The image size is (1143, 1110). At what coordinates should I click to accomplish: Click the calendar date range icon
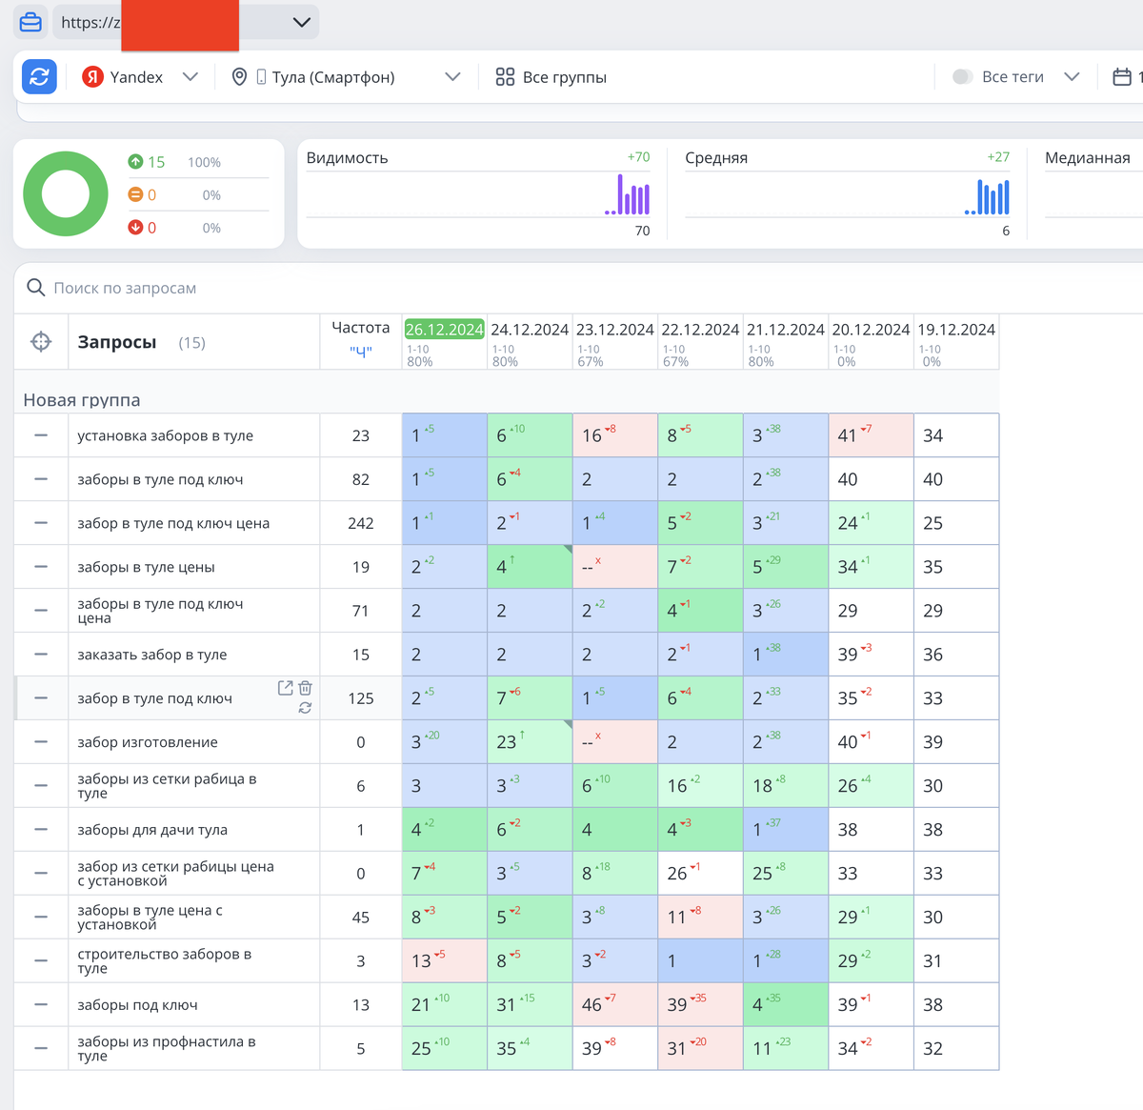[x=1122, y=77]
